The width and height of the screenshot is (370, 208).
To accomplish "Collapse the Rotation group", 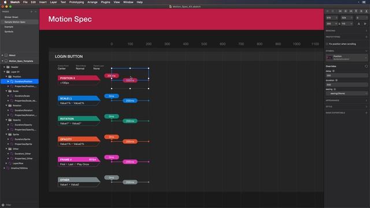I will pyautogui.click(x=6, y=106).
